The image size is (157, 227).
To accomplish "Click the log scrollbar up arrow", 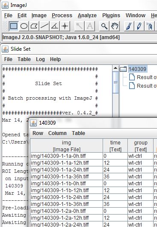I will click(x=116, y=68).
